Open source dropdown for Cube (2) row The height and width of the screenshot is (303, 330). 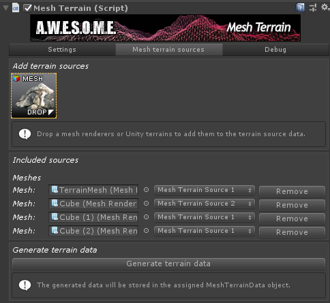[x=204, y=231]
